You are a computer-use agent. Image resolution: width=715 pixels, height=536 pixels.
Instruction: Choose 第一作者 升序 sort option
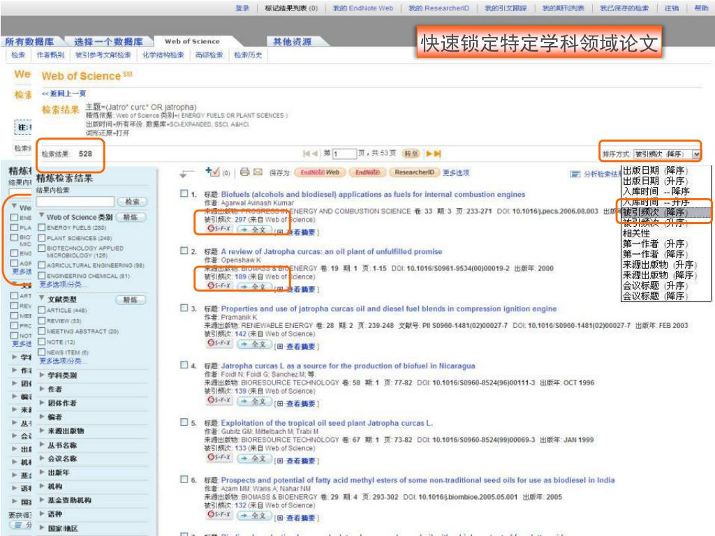point(655,244)
